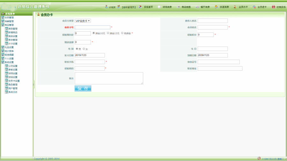The height and width of the screenshot is (161, 287).
Task: Open 会员退卡 in the top toolbar
Action: pos(254,7)
